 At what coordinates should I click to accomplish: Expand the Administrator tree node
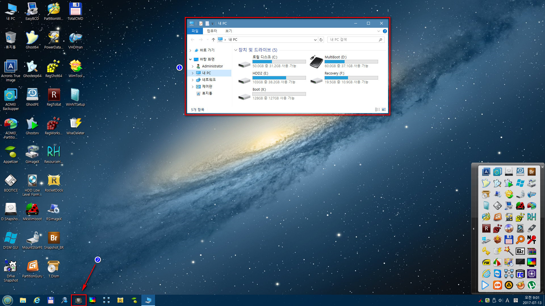point(193,66)
